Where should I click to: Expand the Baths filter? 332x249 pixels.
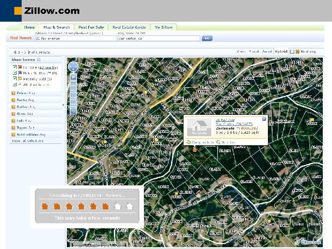point(35,107)
